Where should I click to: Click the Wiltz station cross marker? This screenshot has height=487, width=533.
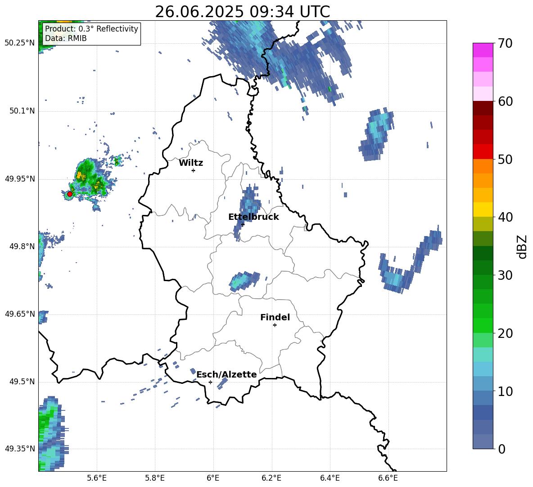click(x=194, y=170)
